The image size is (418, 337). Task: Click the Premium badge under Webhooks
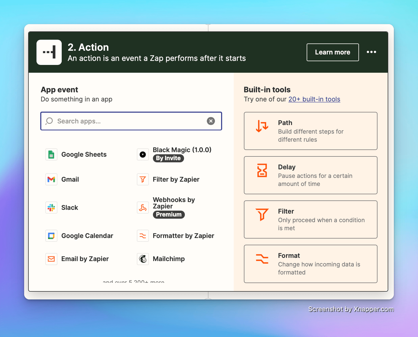coord(169,215)
